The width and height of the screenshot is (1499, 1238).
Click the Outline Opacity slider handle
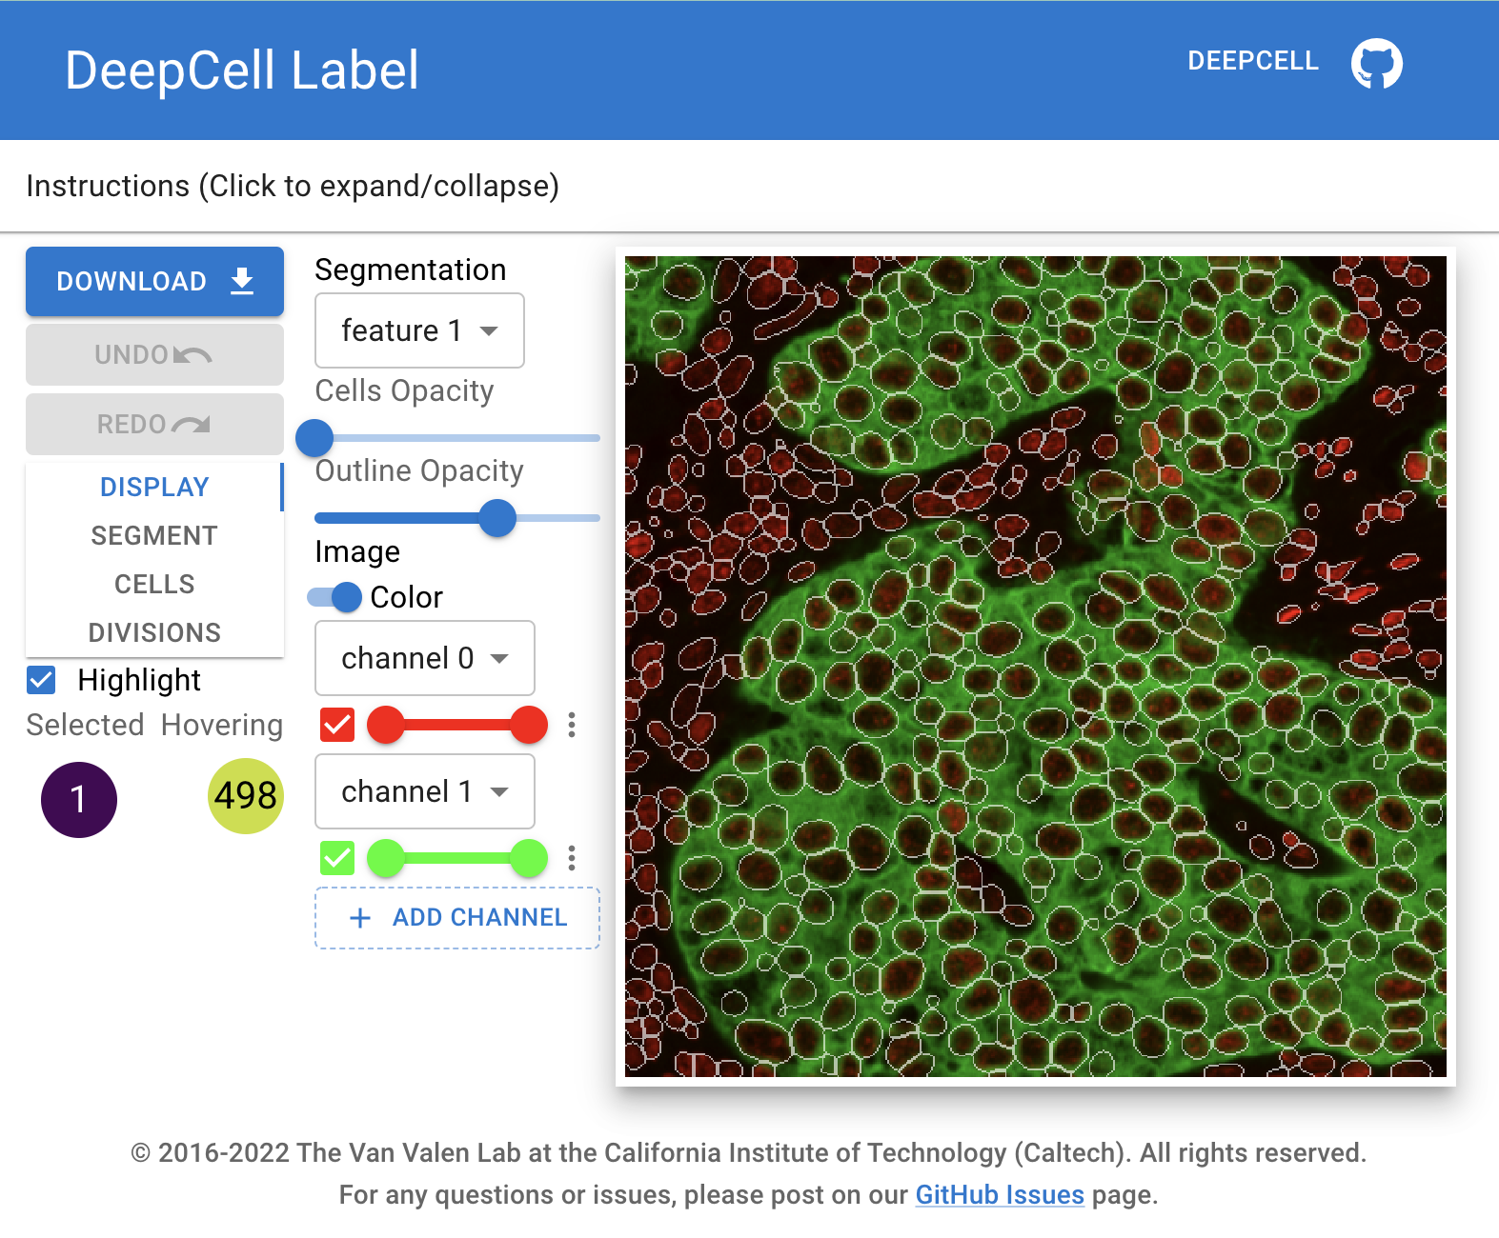click(497, 518)
